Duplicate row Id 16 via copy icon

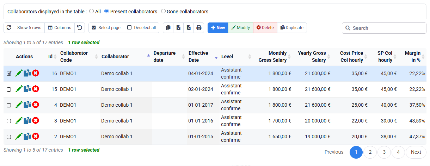(x=27, y=73)
